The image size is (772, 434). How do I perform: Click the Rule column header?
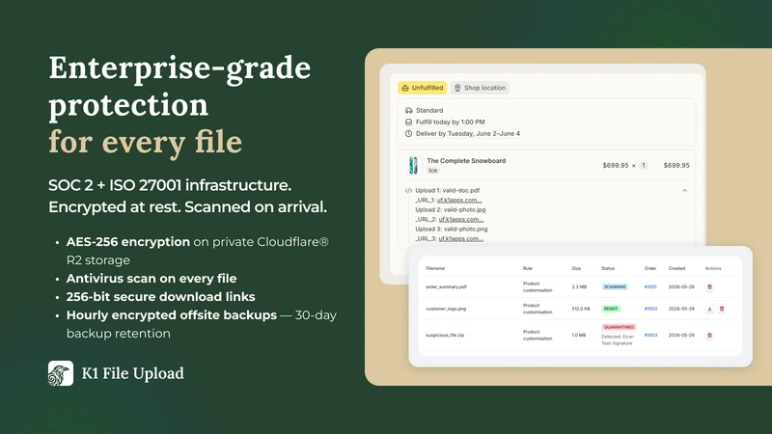point(527,269)
